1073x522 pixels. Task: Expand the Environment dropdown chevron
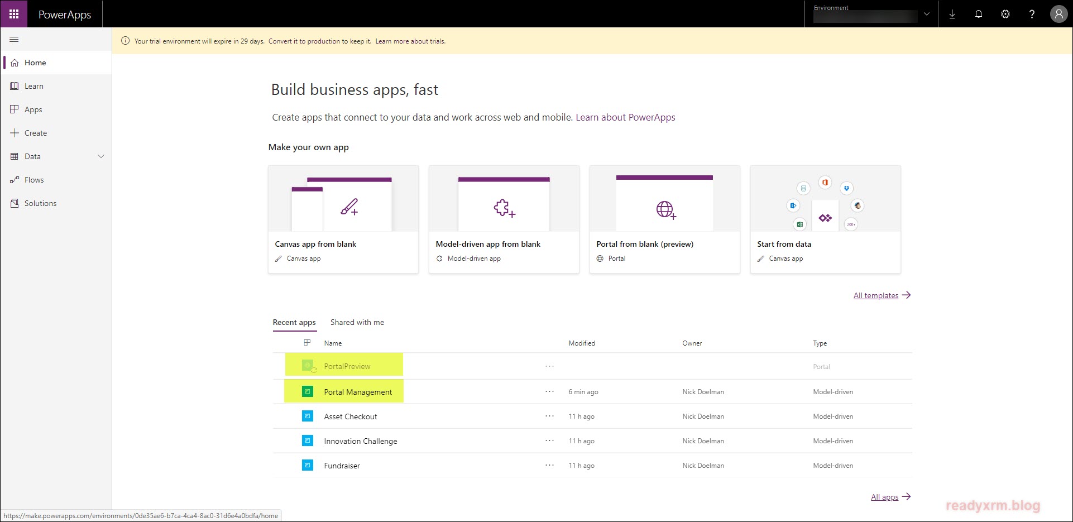[927, 15]
